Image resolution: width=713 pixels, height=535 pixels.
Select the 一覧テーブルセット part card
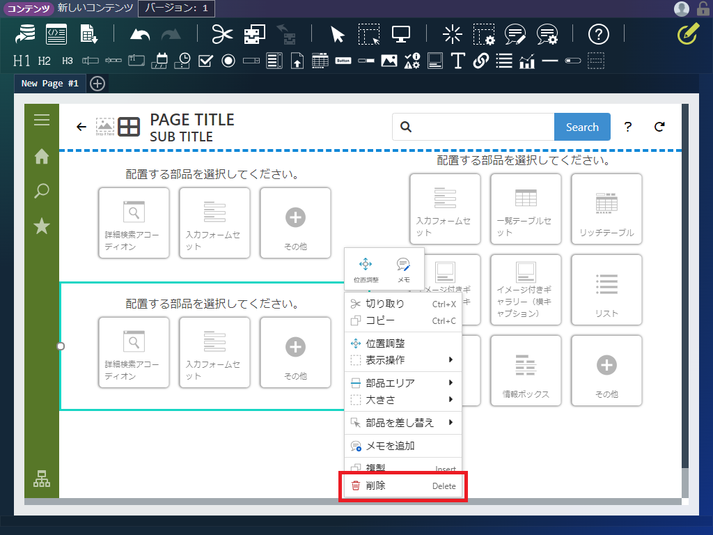tap(526, 209)
